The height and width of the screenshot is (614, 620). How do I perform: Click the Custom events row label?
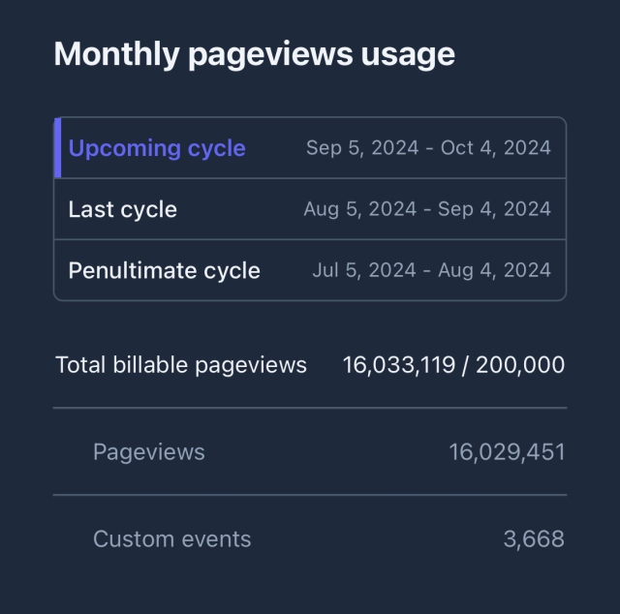point(171,539)
